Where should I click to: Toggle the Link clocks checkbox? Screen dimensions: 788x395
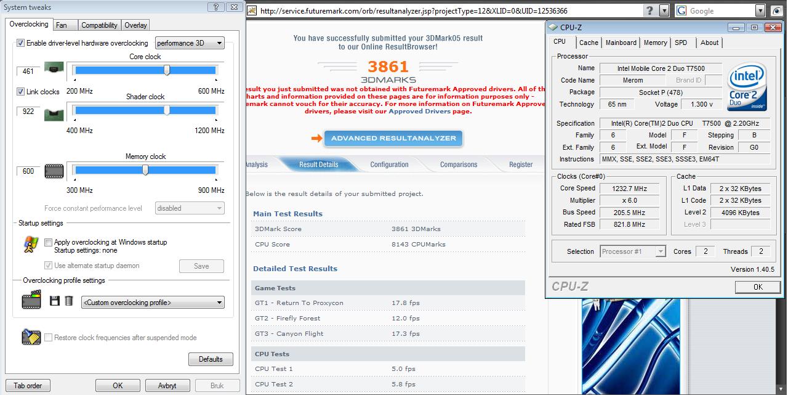point(20,92)
